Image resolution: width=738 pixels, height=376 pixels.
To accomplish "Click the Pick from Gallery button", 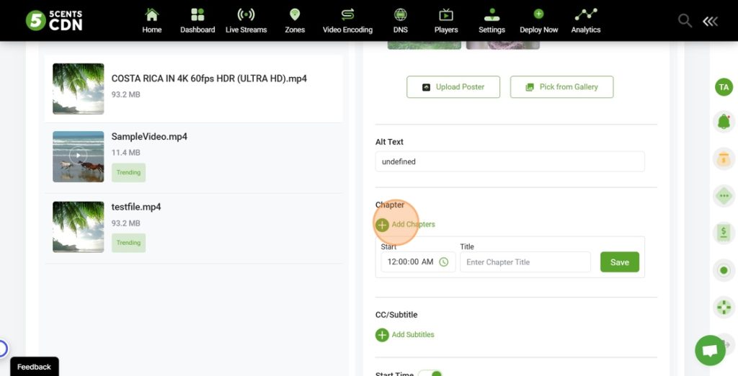I will tap(561, 87).
